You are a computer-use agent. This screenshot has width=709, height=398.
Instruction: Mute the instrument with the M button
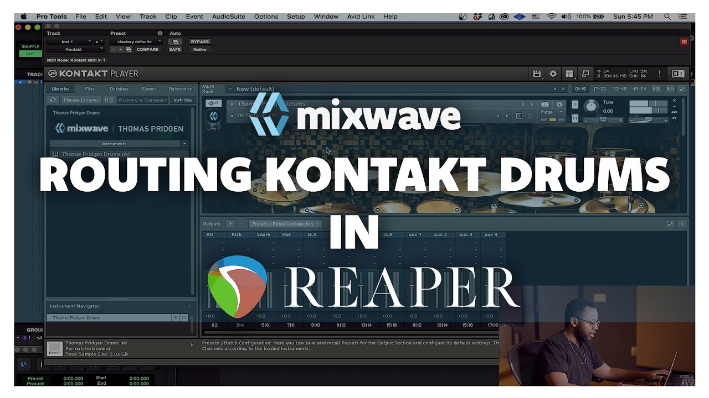tap(575, 118)
